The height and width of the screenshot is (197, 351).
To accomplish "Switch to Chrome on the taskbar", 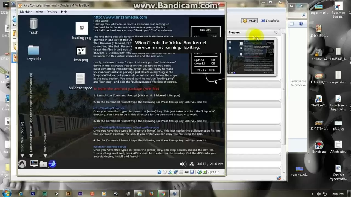I will click(x=163, y=194).
